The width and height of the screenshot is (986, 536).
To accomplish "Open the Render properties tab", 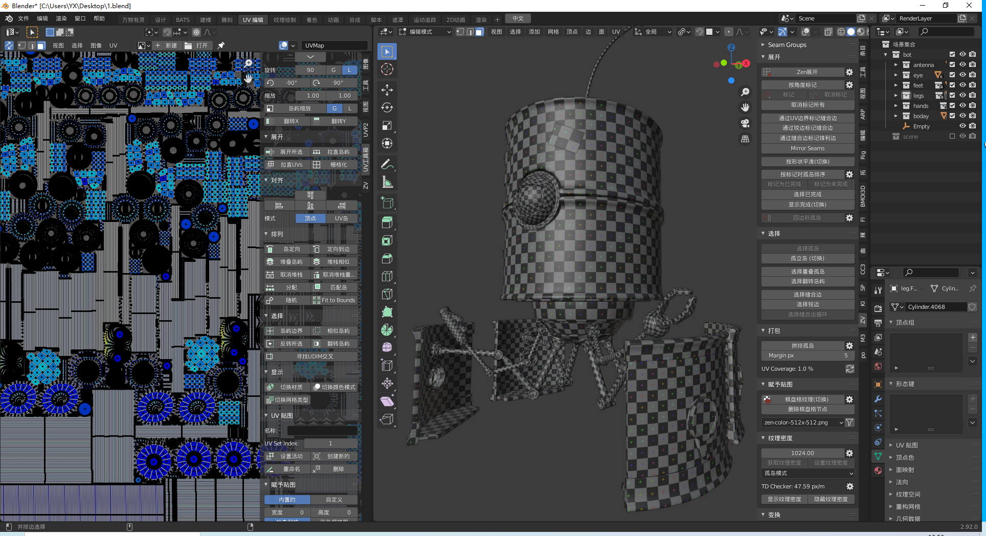I will [878, 308].
